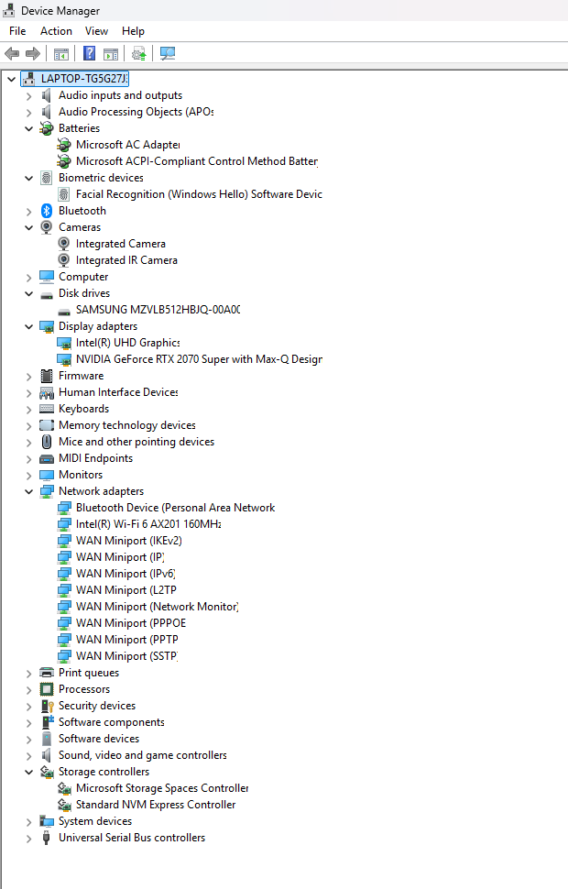The height and width of the screenshot is (889, 568).
Task: Select the Memory technology devices row
Action: 127,425
